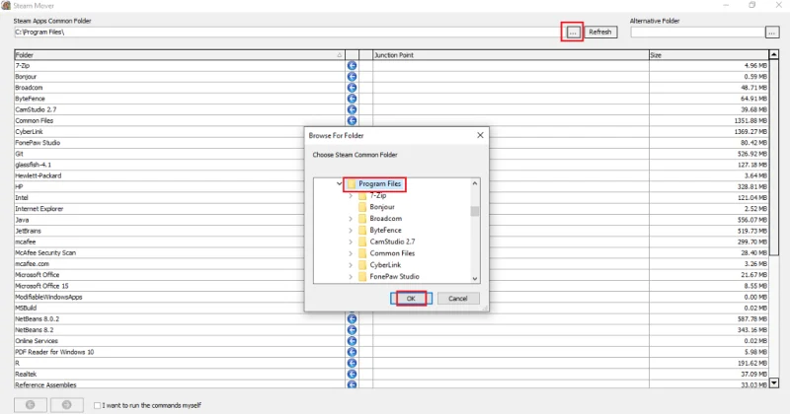Click the blue arrow icon in ByteFence row
Viewport: 790px width, 414px height.
(352, 99)
